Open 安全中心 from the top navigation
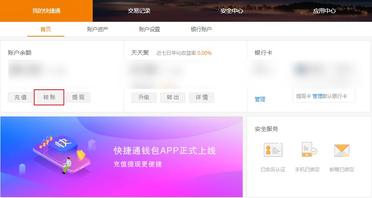 pyautogui.click(x=232, y=11)
